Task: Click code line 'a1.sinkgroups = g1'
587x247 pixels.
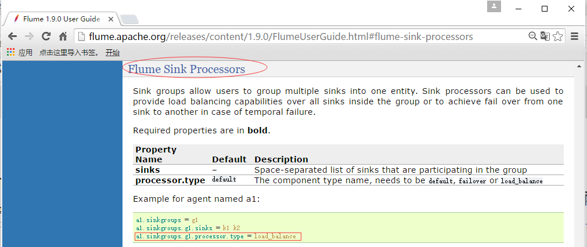Action: point(167,220)
